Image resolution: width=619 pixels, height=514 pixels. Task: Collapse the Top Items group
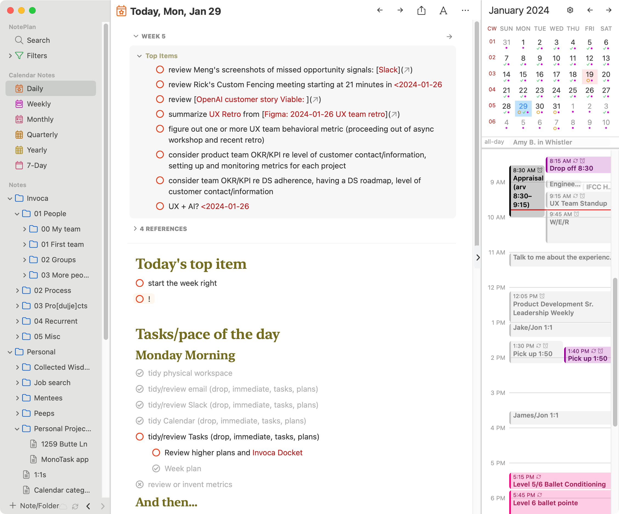(x=139, y=56)
